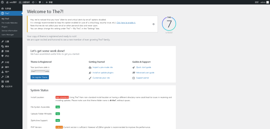This screenshot has height=129, width=270.
Task: Open the 仪表盘 dashboard menu
Action: tap(11, 8)
